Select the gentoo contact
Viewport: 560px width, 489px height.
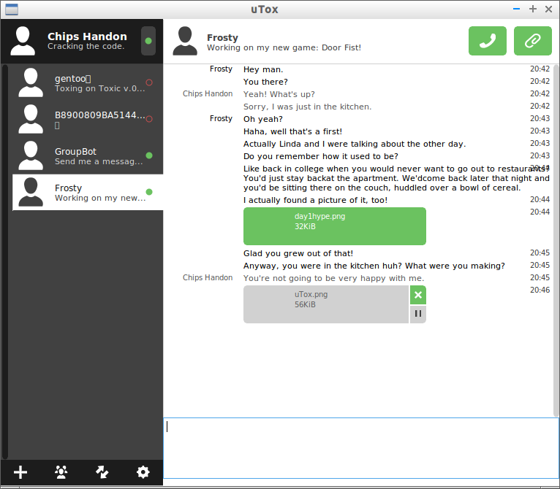click(x=88, y=82)
